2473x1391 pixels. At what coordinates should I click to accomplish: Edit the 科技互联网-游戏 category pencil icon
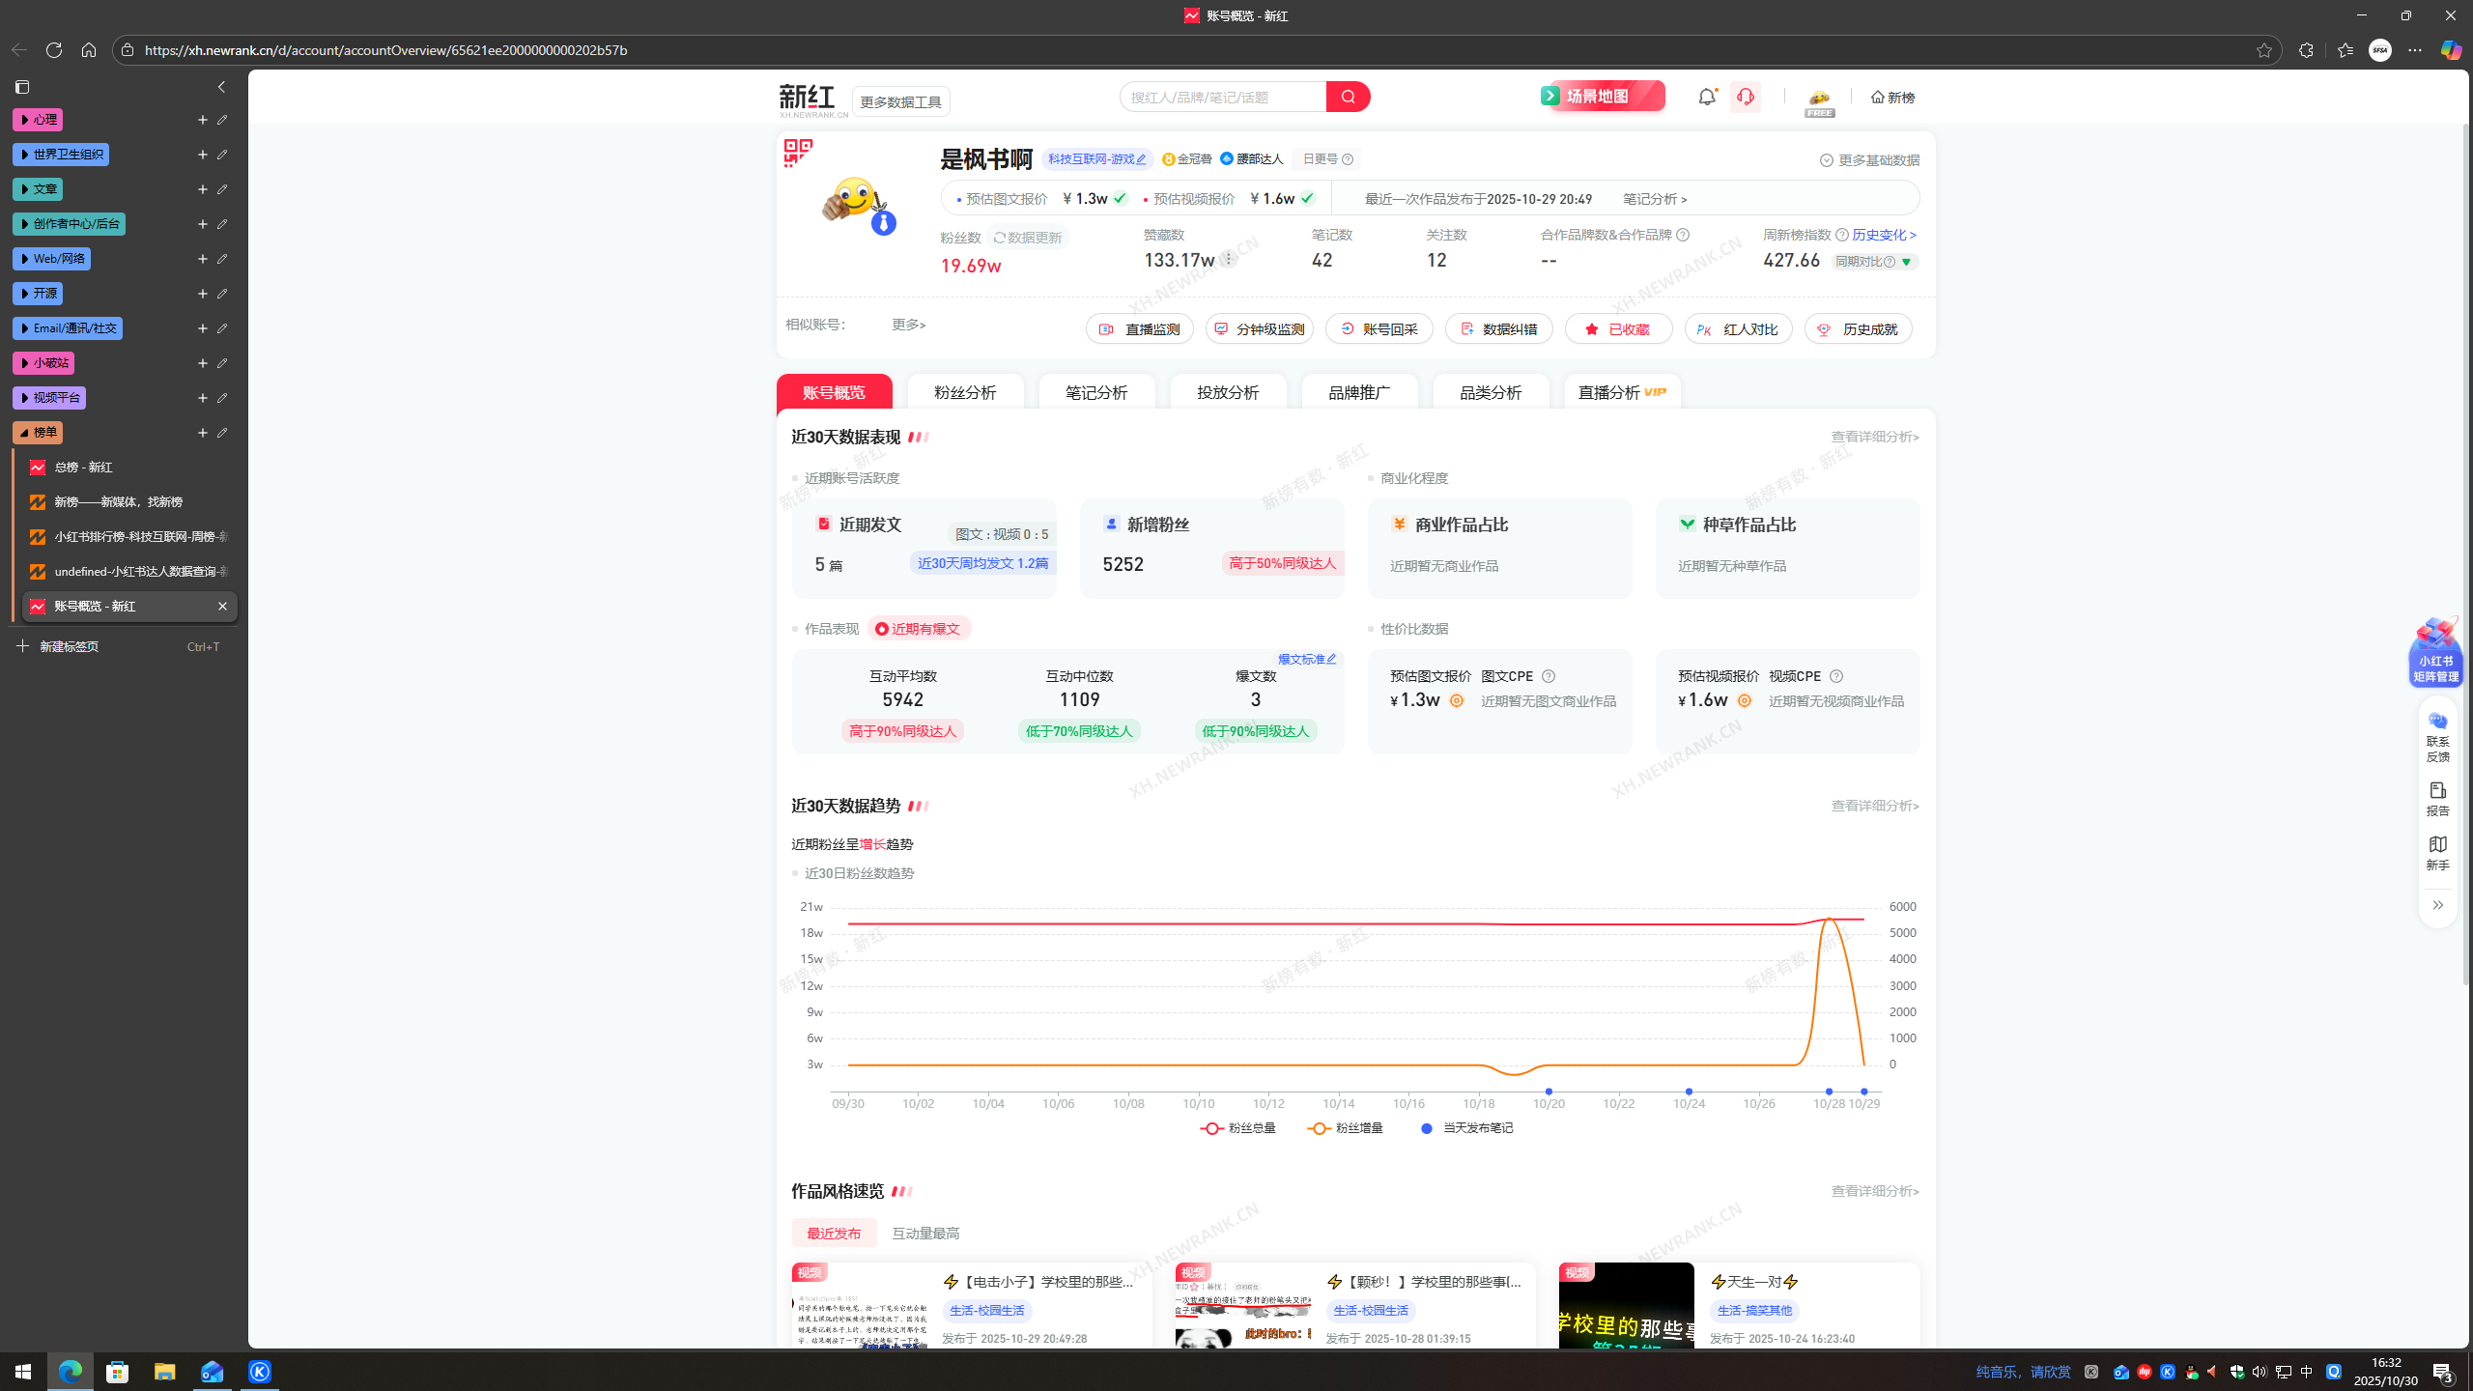click(1141, 159)
